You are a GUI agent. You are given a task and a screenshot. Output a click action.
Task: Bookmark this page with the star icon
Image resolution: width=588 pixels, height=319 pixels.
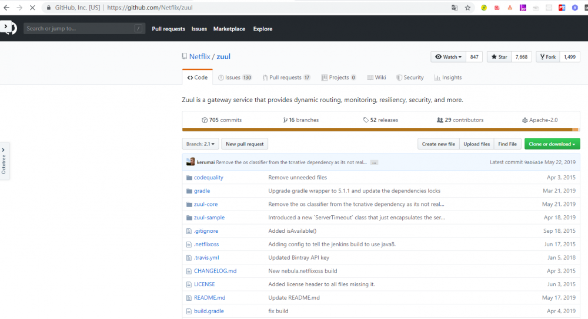[x=467, y=8]
